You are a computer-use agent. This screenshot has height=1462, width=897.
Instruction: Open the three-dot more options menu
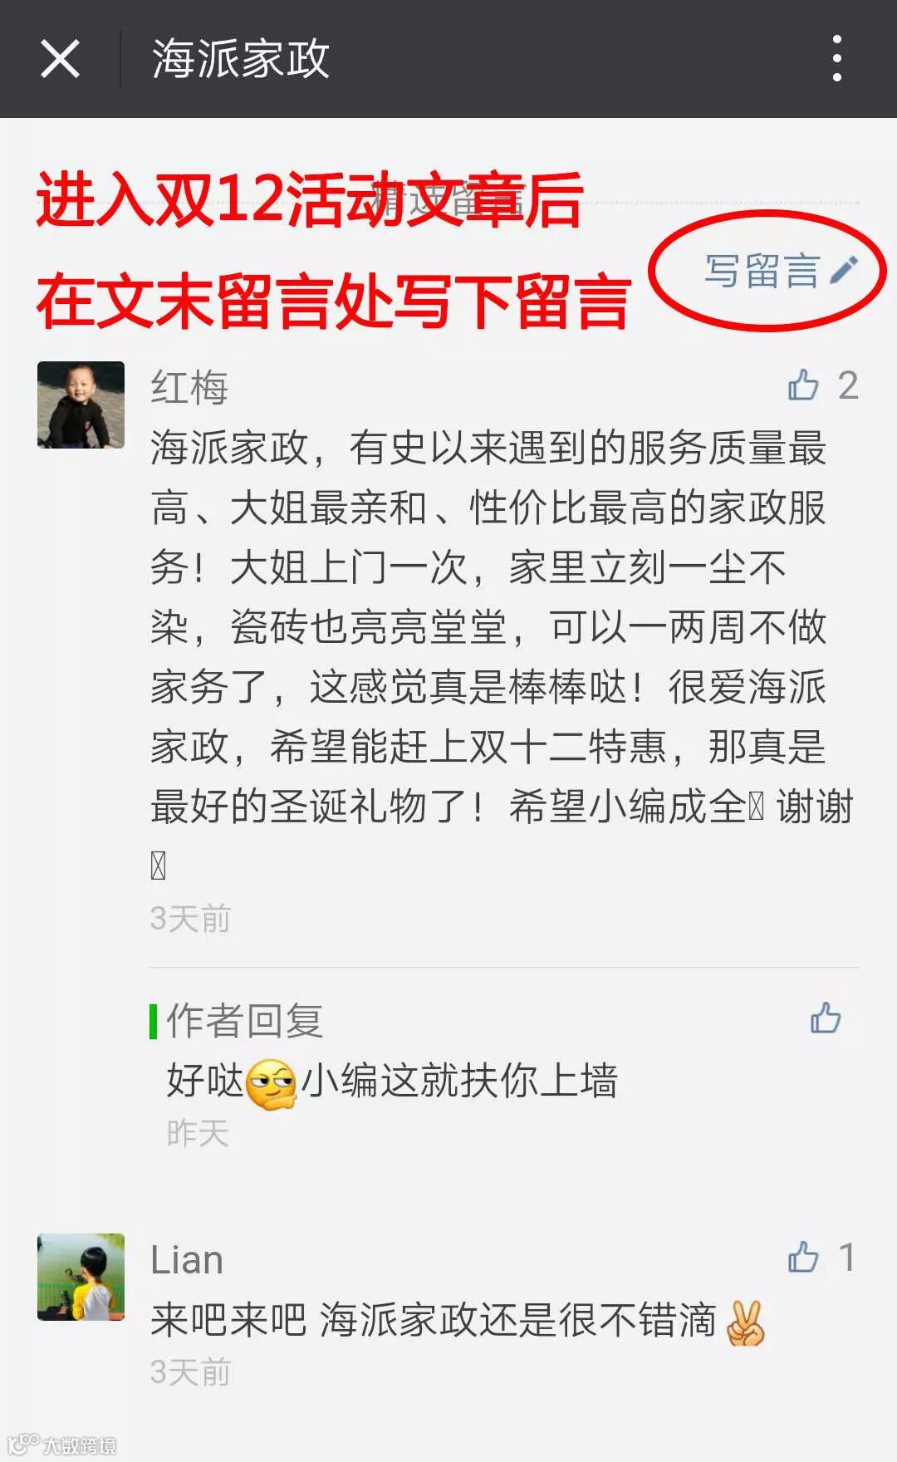click(x=836, y=58)
